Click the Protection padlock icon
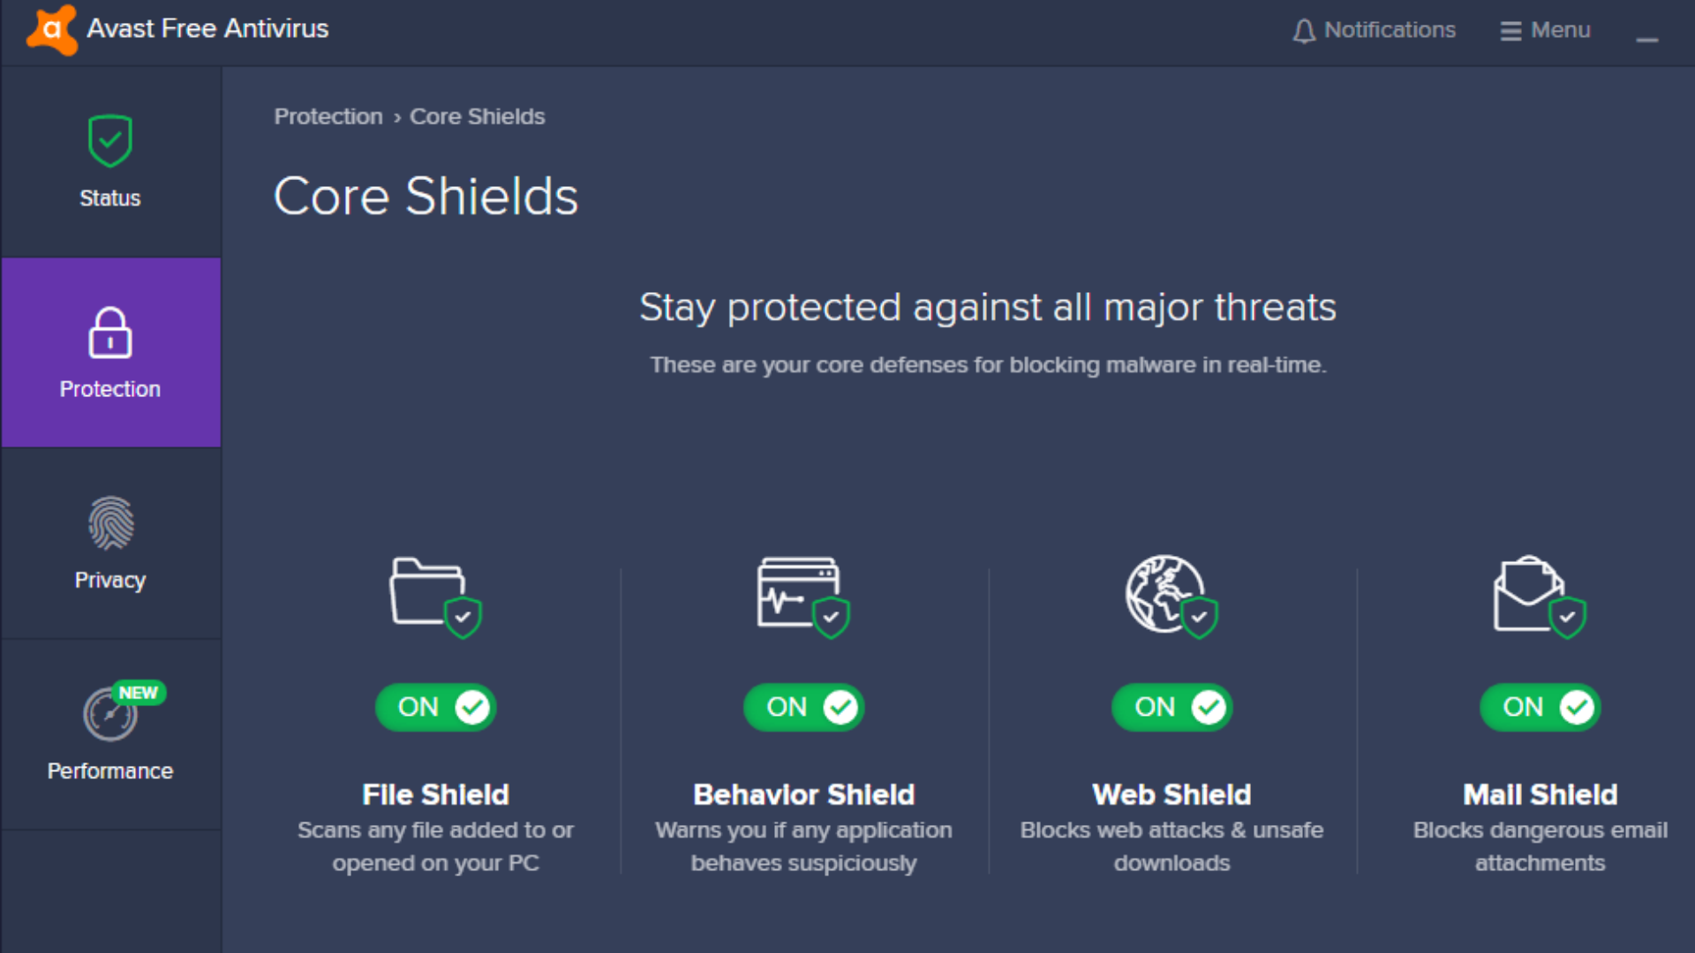Viewport: 1695px width, 953px height. [x=109, y=333]
